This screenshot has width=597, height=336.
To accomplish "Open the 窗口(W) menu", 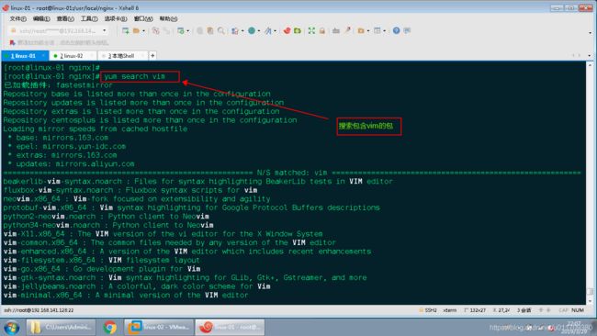I will coord(143,18).
